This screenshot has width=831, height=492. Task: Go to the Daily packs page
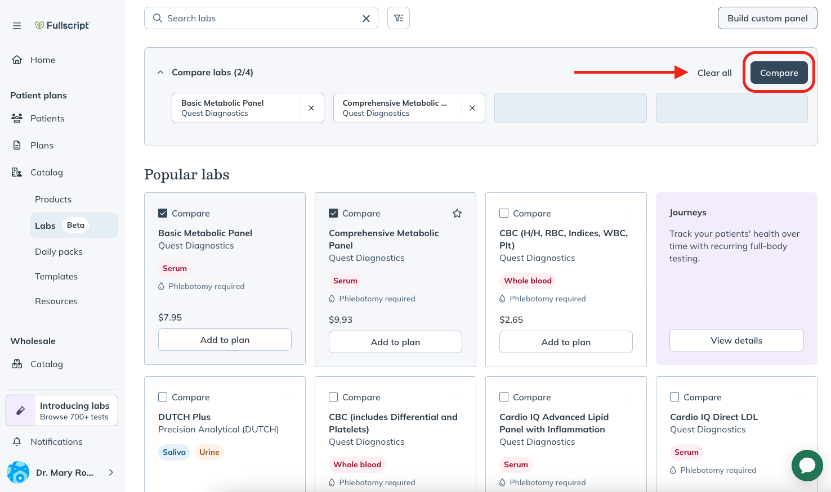point(59,251)
